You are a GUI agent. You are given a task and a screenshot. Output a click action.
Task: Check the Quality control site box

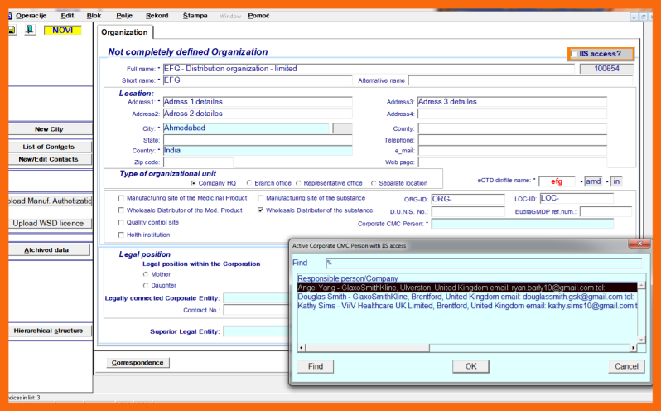(122, 222)
